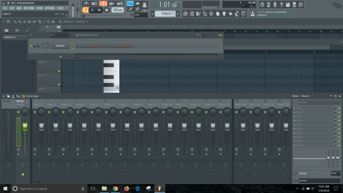
Task: Click the record button
Action: coord(107,10)
